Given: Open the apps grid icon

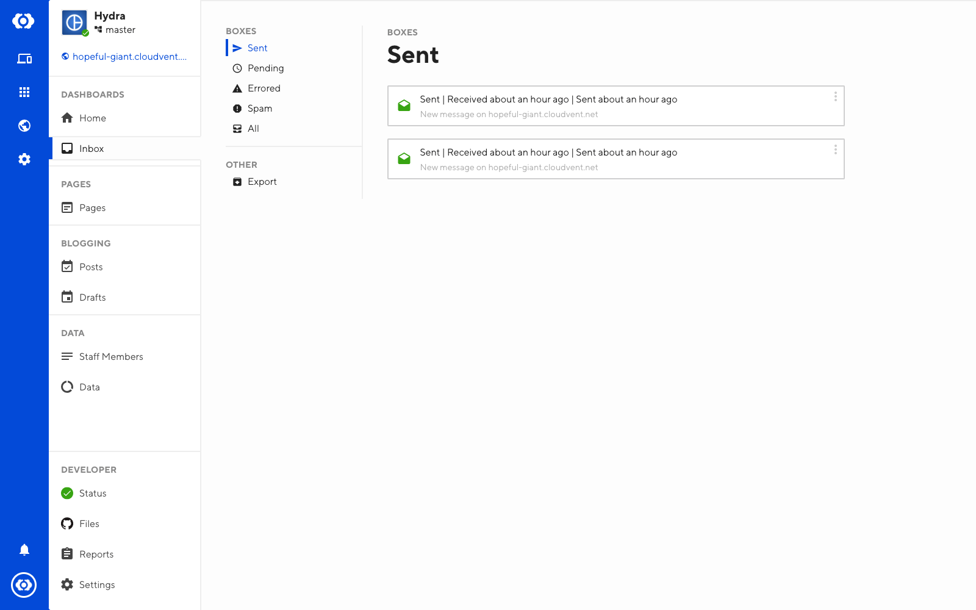Looking at the screenshot, I should (x=24, y=92).
